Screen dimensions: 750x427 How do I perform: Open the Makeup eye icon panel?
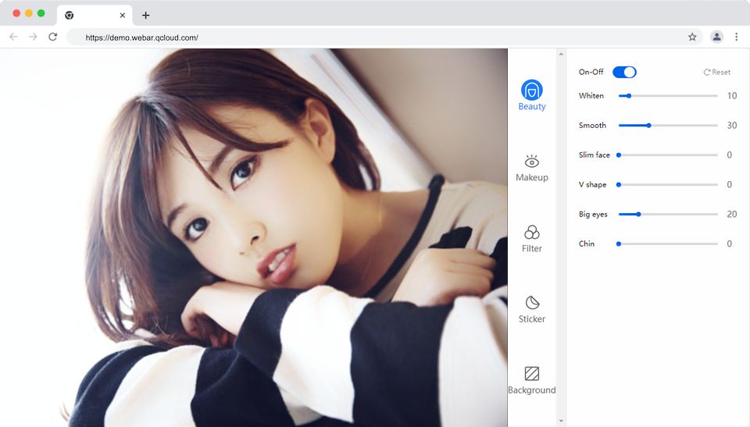coord(532,162)
